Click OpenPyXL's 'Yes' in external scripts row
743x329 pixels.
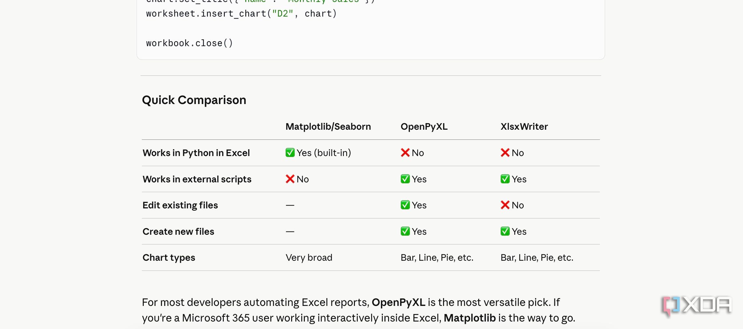[x=413, y=179]
